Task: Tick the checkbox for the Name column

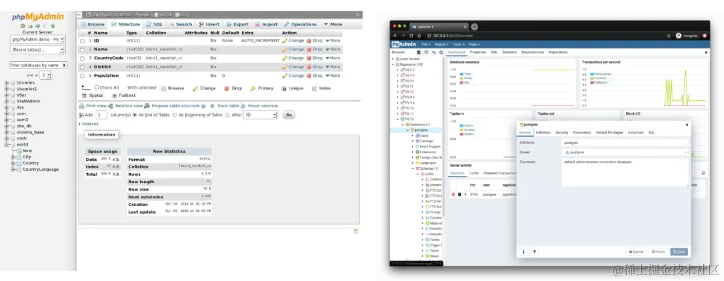Action: coord(82,50)
